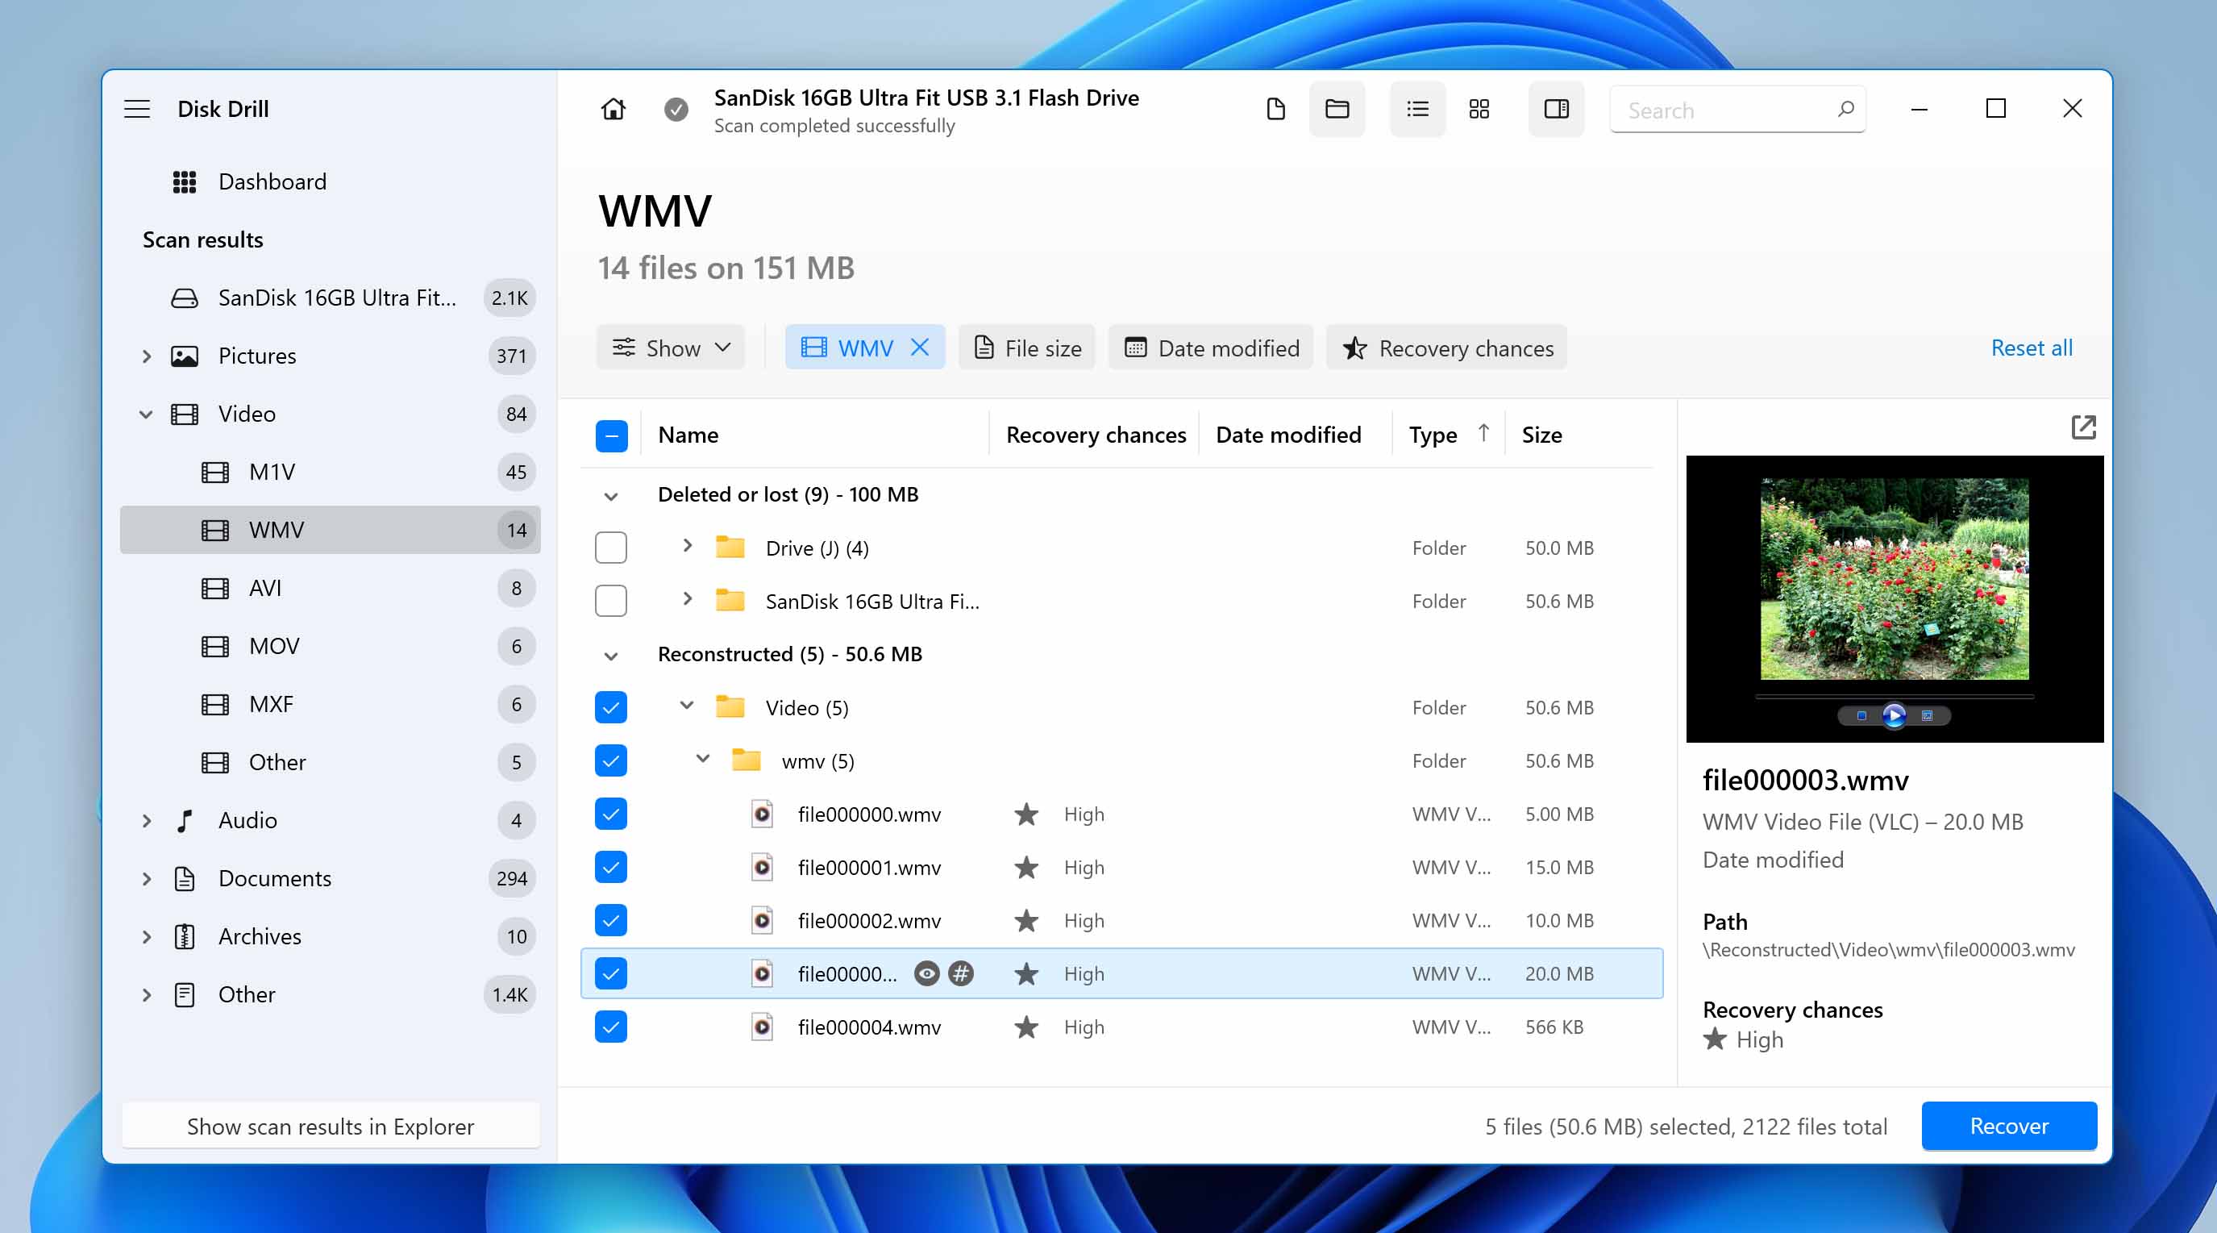Check the SanDisk 16GB Ultra Fi... folder checkbox

[x=611, y=601]
